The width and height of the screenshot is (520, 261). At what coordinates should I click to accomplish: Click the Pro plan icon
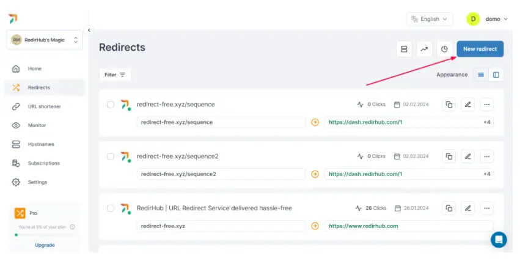[x=20, y=213]
